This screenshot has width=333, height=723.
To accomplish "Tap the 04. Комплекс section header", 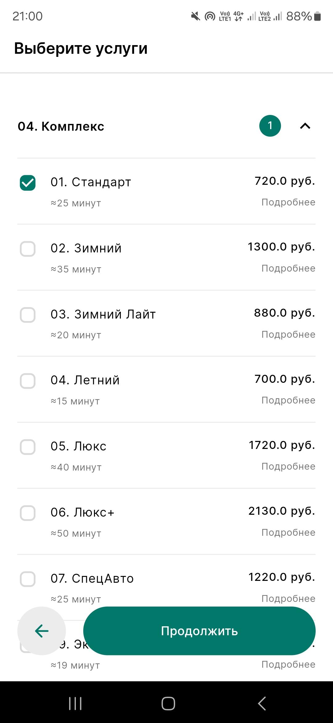I will (166, 126).
